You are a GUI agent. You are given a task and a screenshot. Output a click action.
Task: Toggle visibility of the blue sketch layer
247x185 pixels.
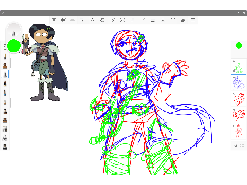pyautogui.click(x=234, y=78)
